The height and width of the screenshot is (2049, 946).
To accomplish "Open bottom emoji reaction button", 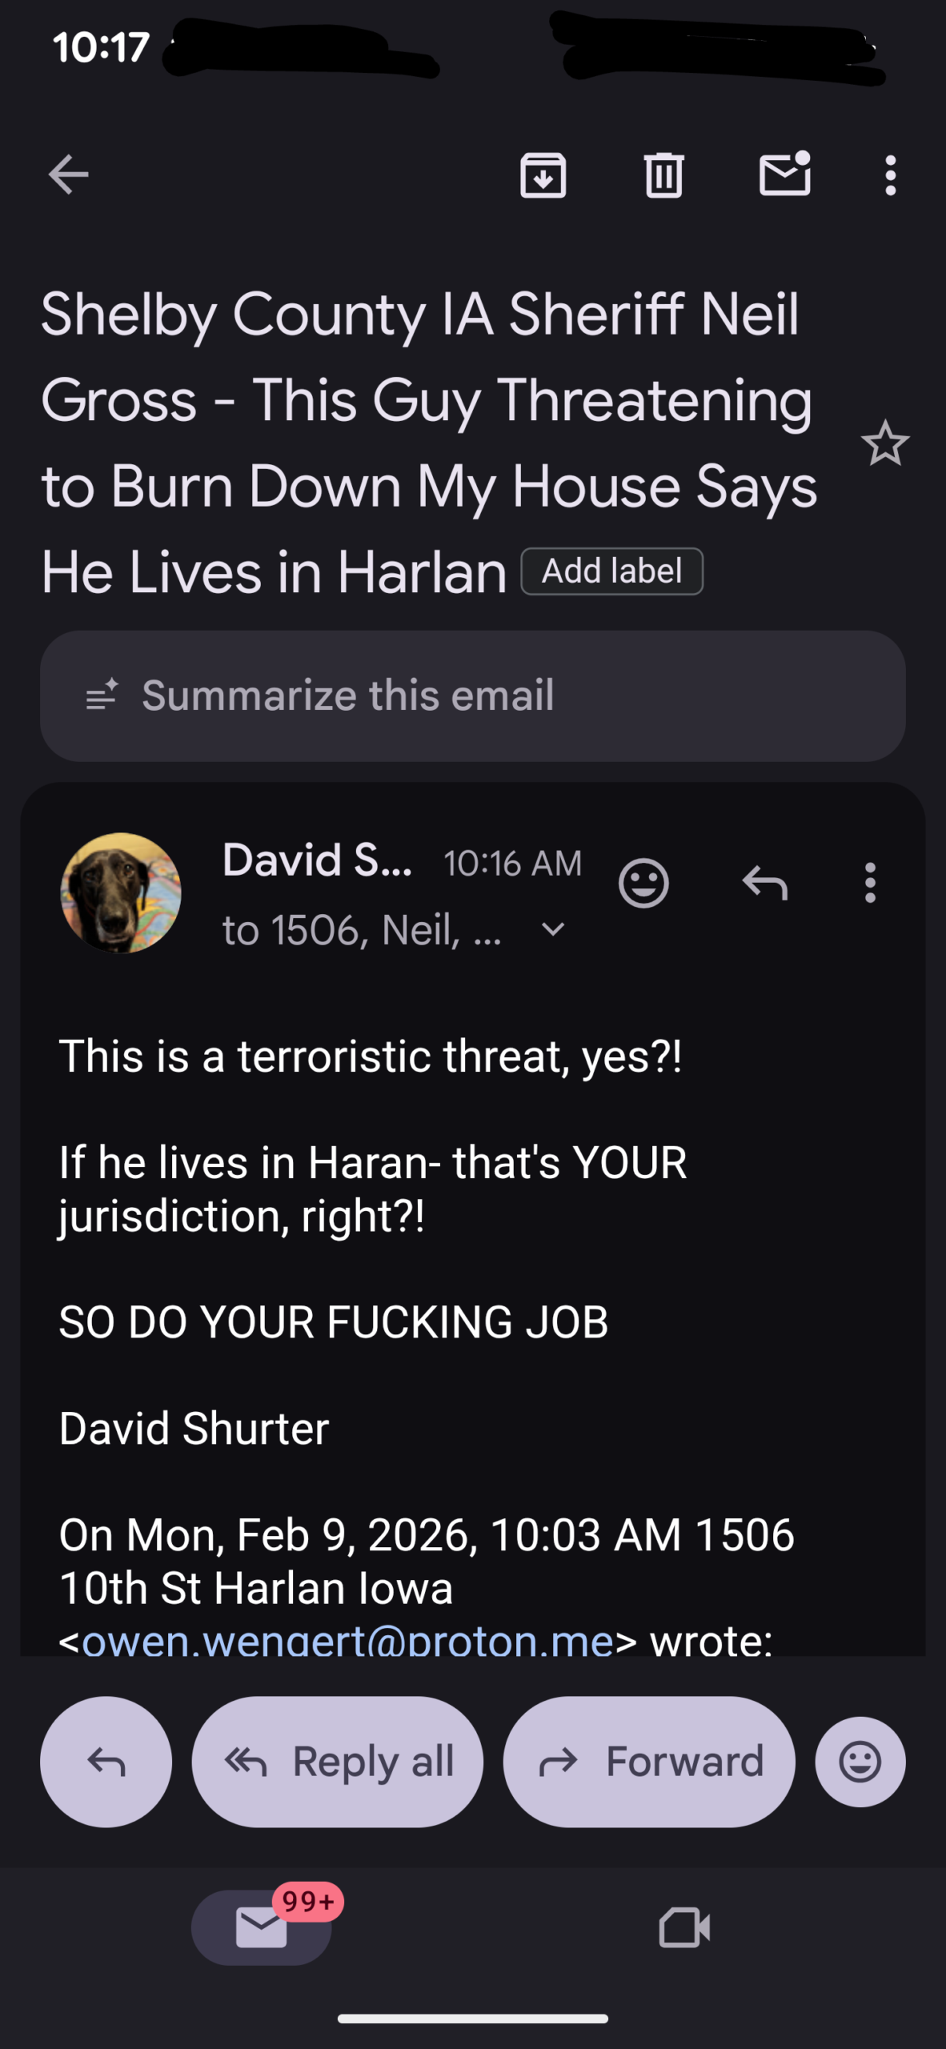I will click(860, 1762).
